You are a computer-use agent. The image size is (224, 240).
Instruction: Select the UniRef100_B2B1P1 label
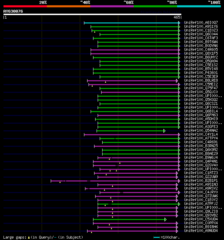pos(201,180)
